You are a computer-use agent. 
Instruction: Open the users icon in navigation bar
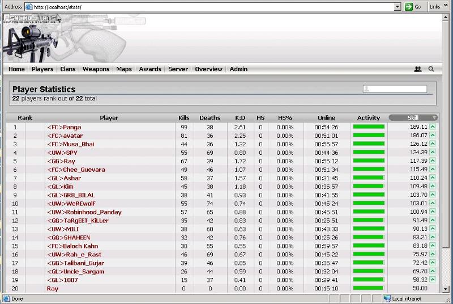coord(417,69)
